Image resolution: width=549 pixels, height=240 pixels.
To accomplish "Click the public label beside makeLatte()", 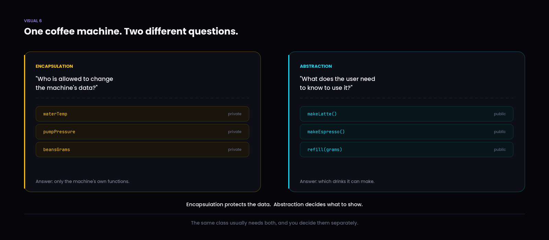I will coord(500,114).
